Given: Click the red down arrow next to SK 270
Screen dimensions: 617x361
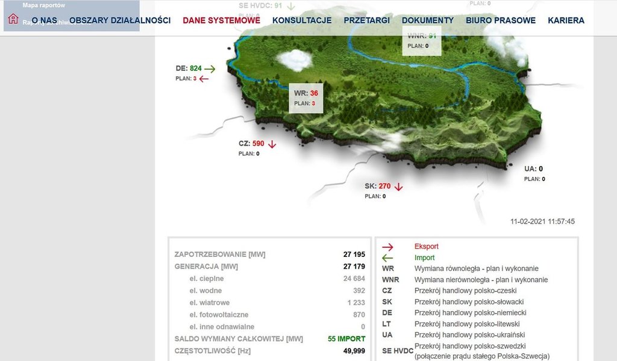Looking at the screenshot, I should click(398, 187).
